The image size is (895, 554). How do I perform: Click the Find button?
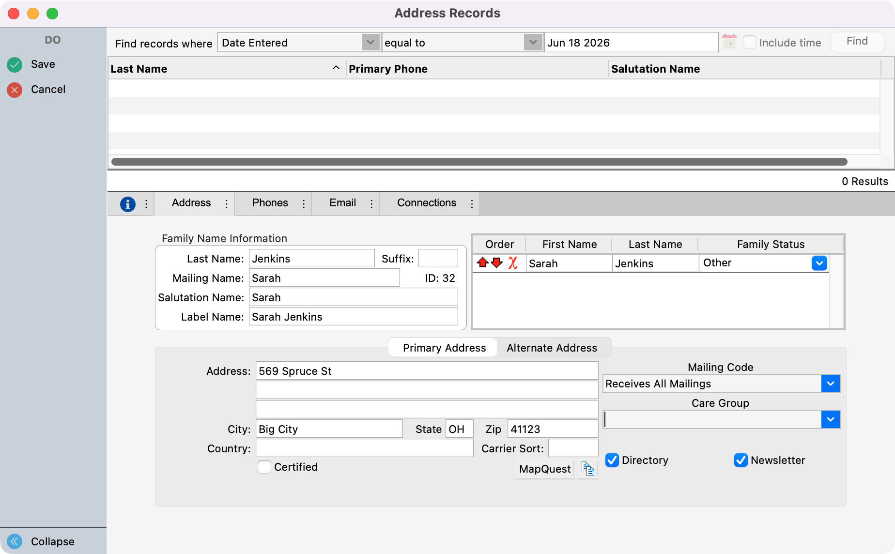click(857, 41)
